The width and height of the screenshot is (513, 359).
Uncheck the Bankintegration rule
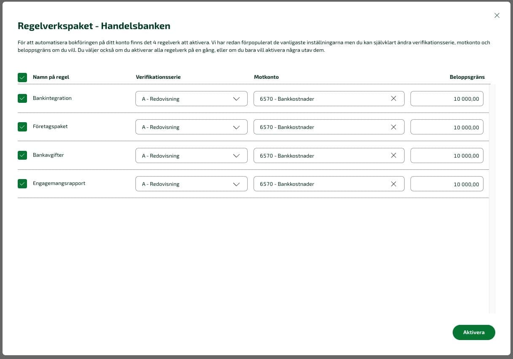22,98
